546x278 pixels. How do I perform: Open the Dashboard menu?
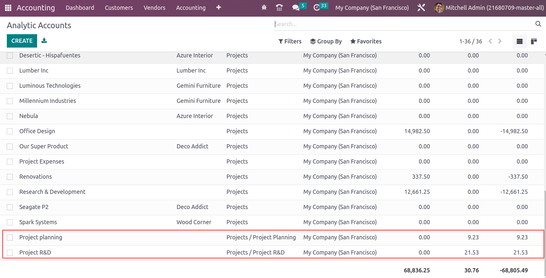(x=80, y=8)
